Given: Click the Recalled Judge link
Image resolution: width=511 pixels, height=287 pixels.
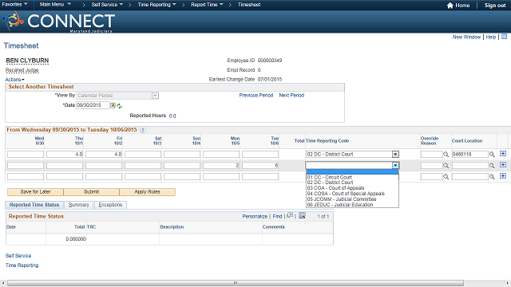Looking at the screenshot, I should (22, 70).
